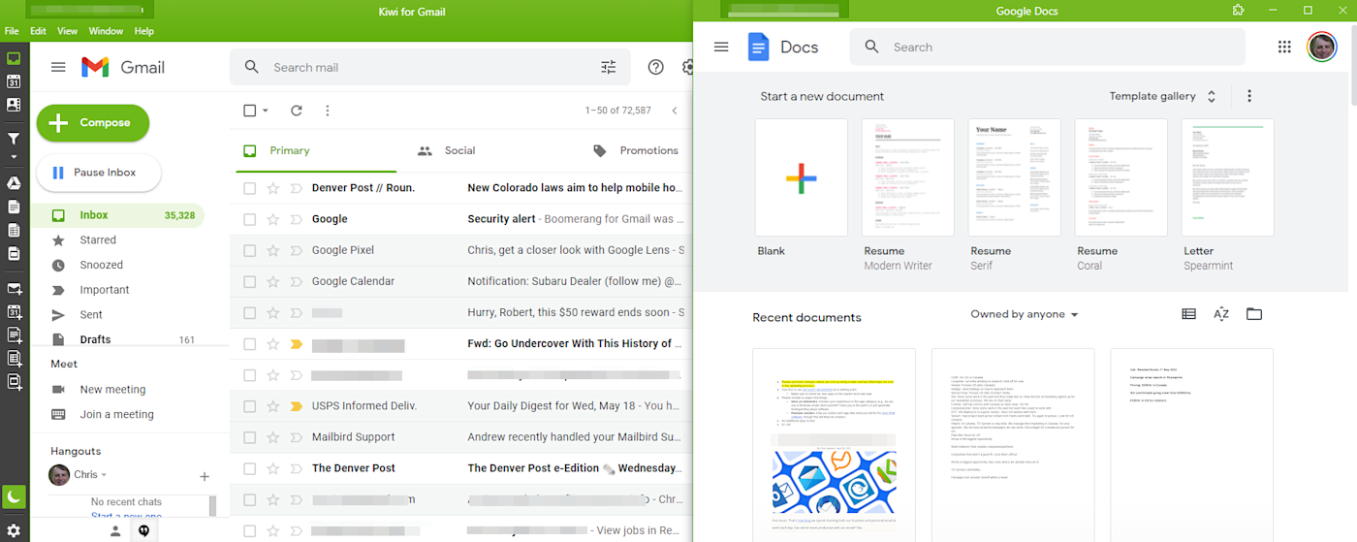Open Kiwi settings gear at sidebar bottom

click(14, 529)
